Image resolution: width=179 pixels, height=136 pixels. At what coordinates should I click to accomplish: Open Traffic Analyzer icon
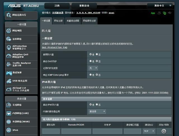point(9,64)
